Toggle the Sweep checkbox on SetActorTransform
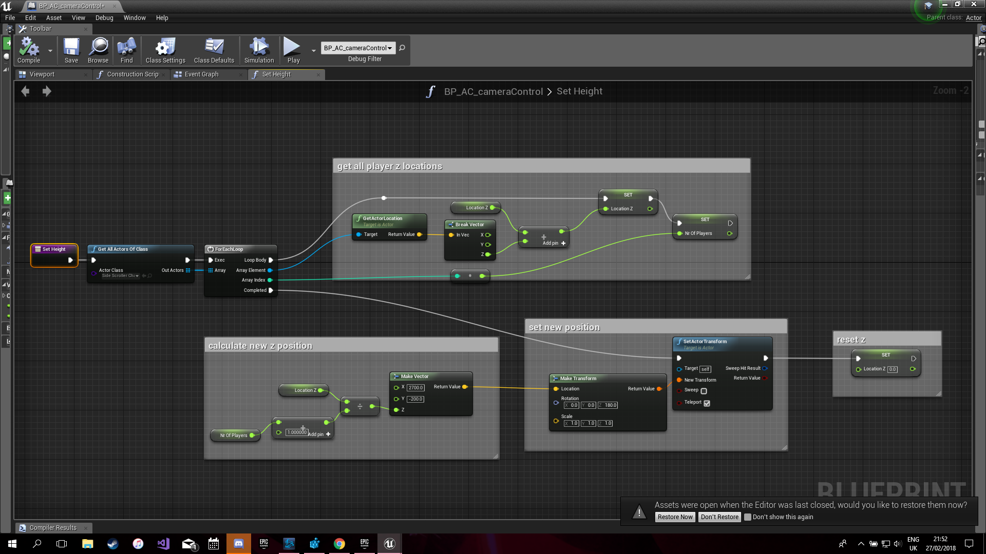Image resolution: width=986 pixels, height=554 pixels. pyautogui.click(x=704, y=391)
